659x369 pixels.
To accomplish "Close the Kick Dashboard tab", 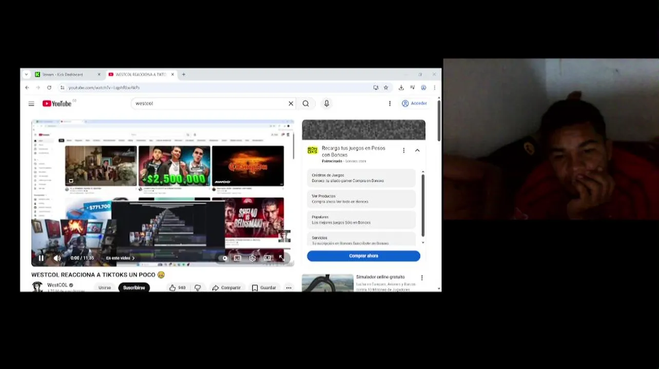I will pyautogui.click(x=99, y=74).
